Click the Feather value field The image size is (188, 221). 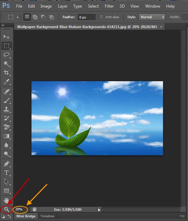[86, 17]
